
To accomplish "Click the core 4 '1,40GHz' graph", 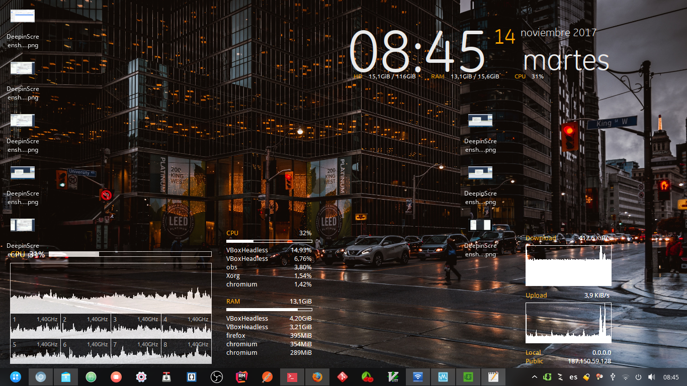I will tap(186, 326).
